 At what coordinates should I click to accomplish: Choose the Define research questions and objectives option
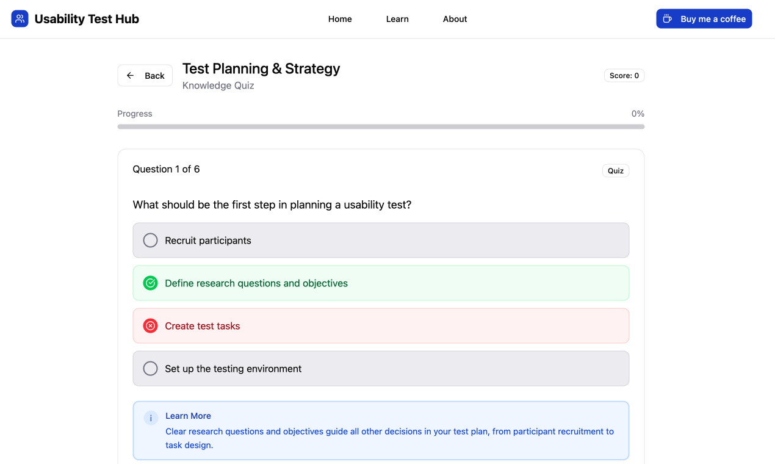pyautogui.click(x=256, y=283)
